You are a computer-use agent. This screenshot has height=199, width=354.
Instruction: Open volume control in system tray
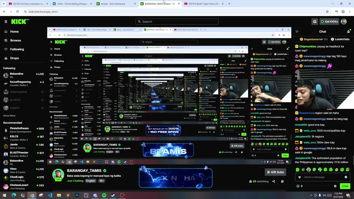point(324,196)
